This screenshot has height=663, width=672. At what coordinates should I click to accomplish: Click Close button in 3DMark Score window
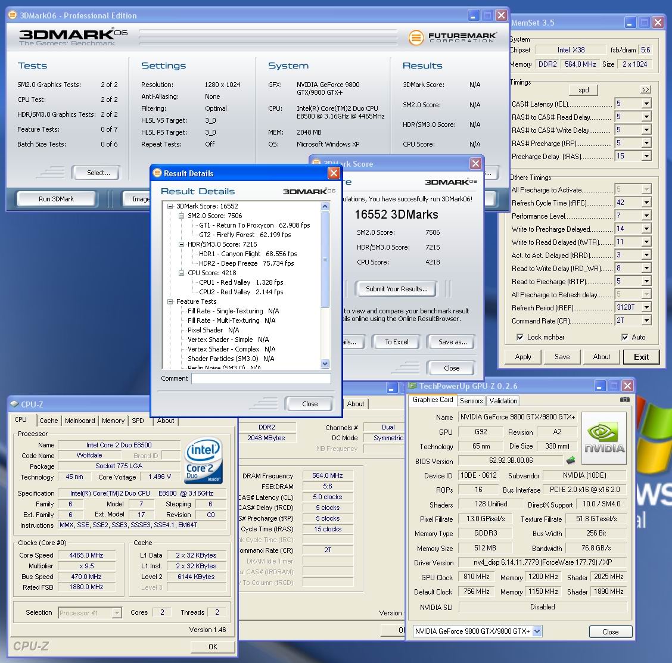click(452, 368)
